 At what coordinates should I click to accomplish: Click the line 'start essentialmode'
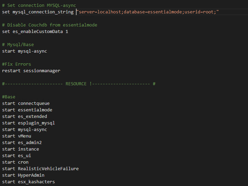click(27, 110)
